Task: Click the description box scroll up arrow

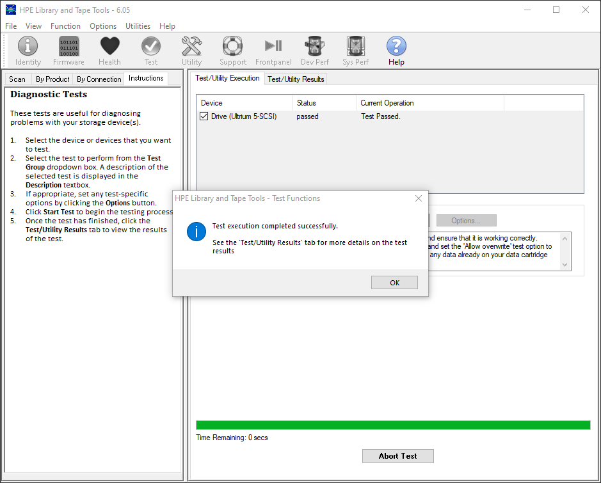Action: tap(565, 239)
